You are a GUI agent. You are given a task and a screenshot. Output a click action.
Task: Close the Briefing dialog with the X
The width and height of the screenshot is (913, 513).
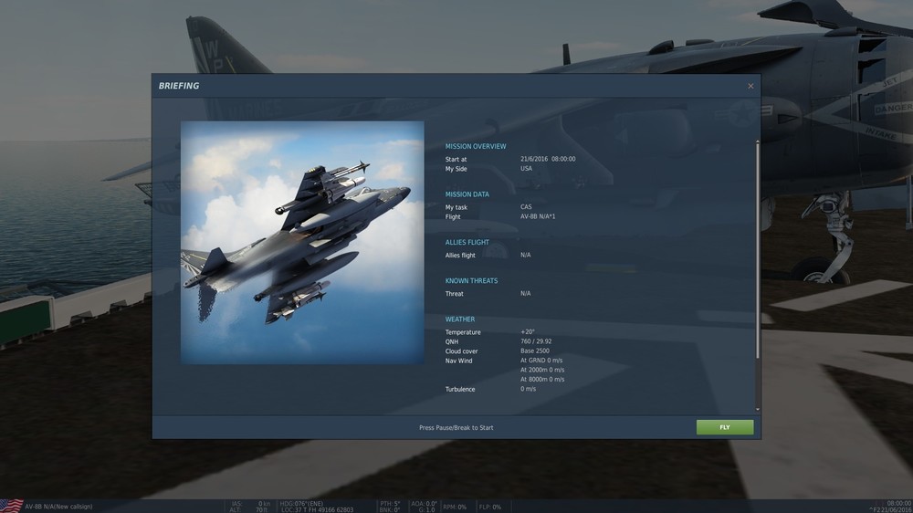(750, 86)
